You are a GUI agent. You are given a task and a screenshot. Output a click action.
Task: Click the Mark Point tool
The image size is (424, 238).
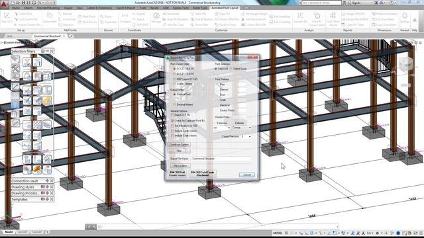coord(87,17)
